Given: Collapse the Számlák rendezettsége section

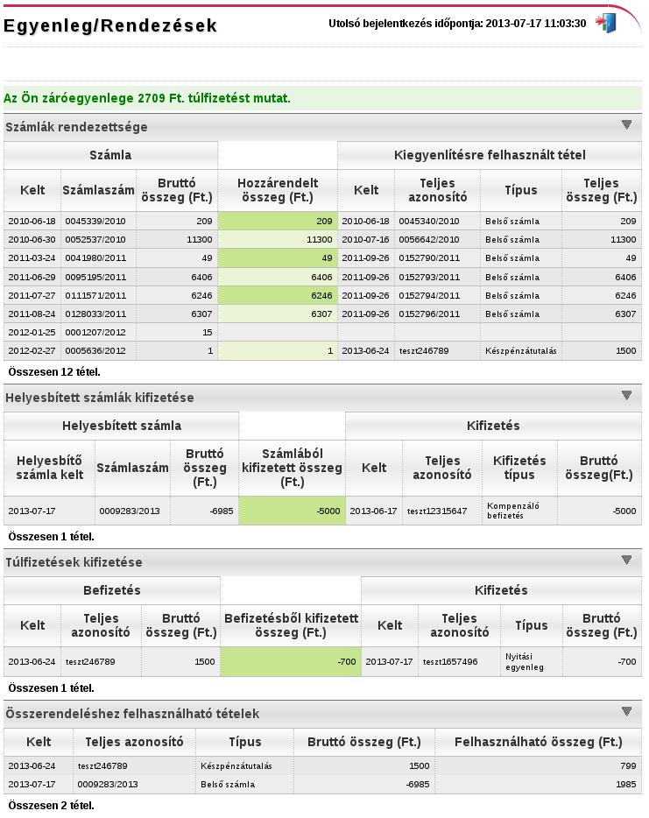Looking at the screenshot, I should (x=626, y=124).
